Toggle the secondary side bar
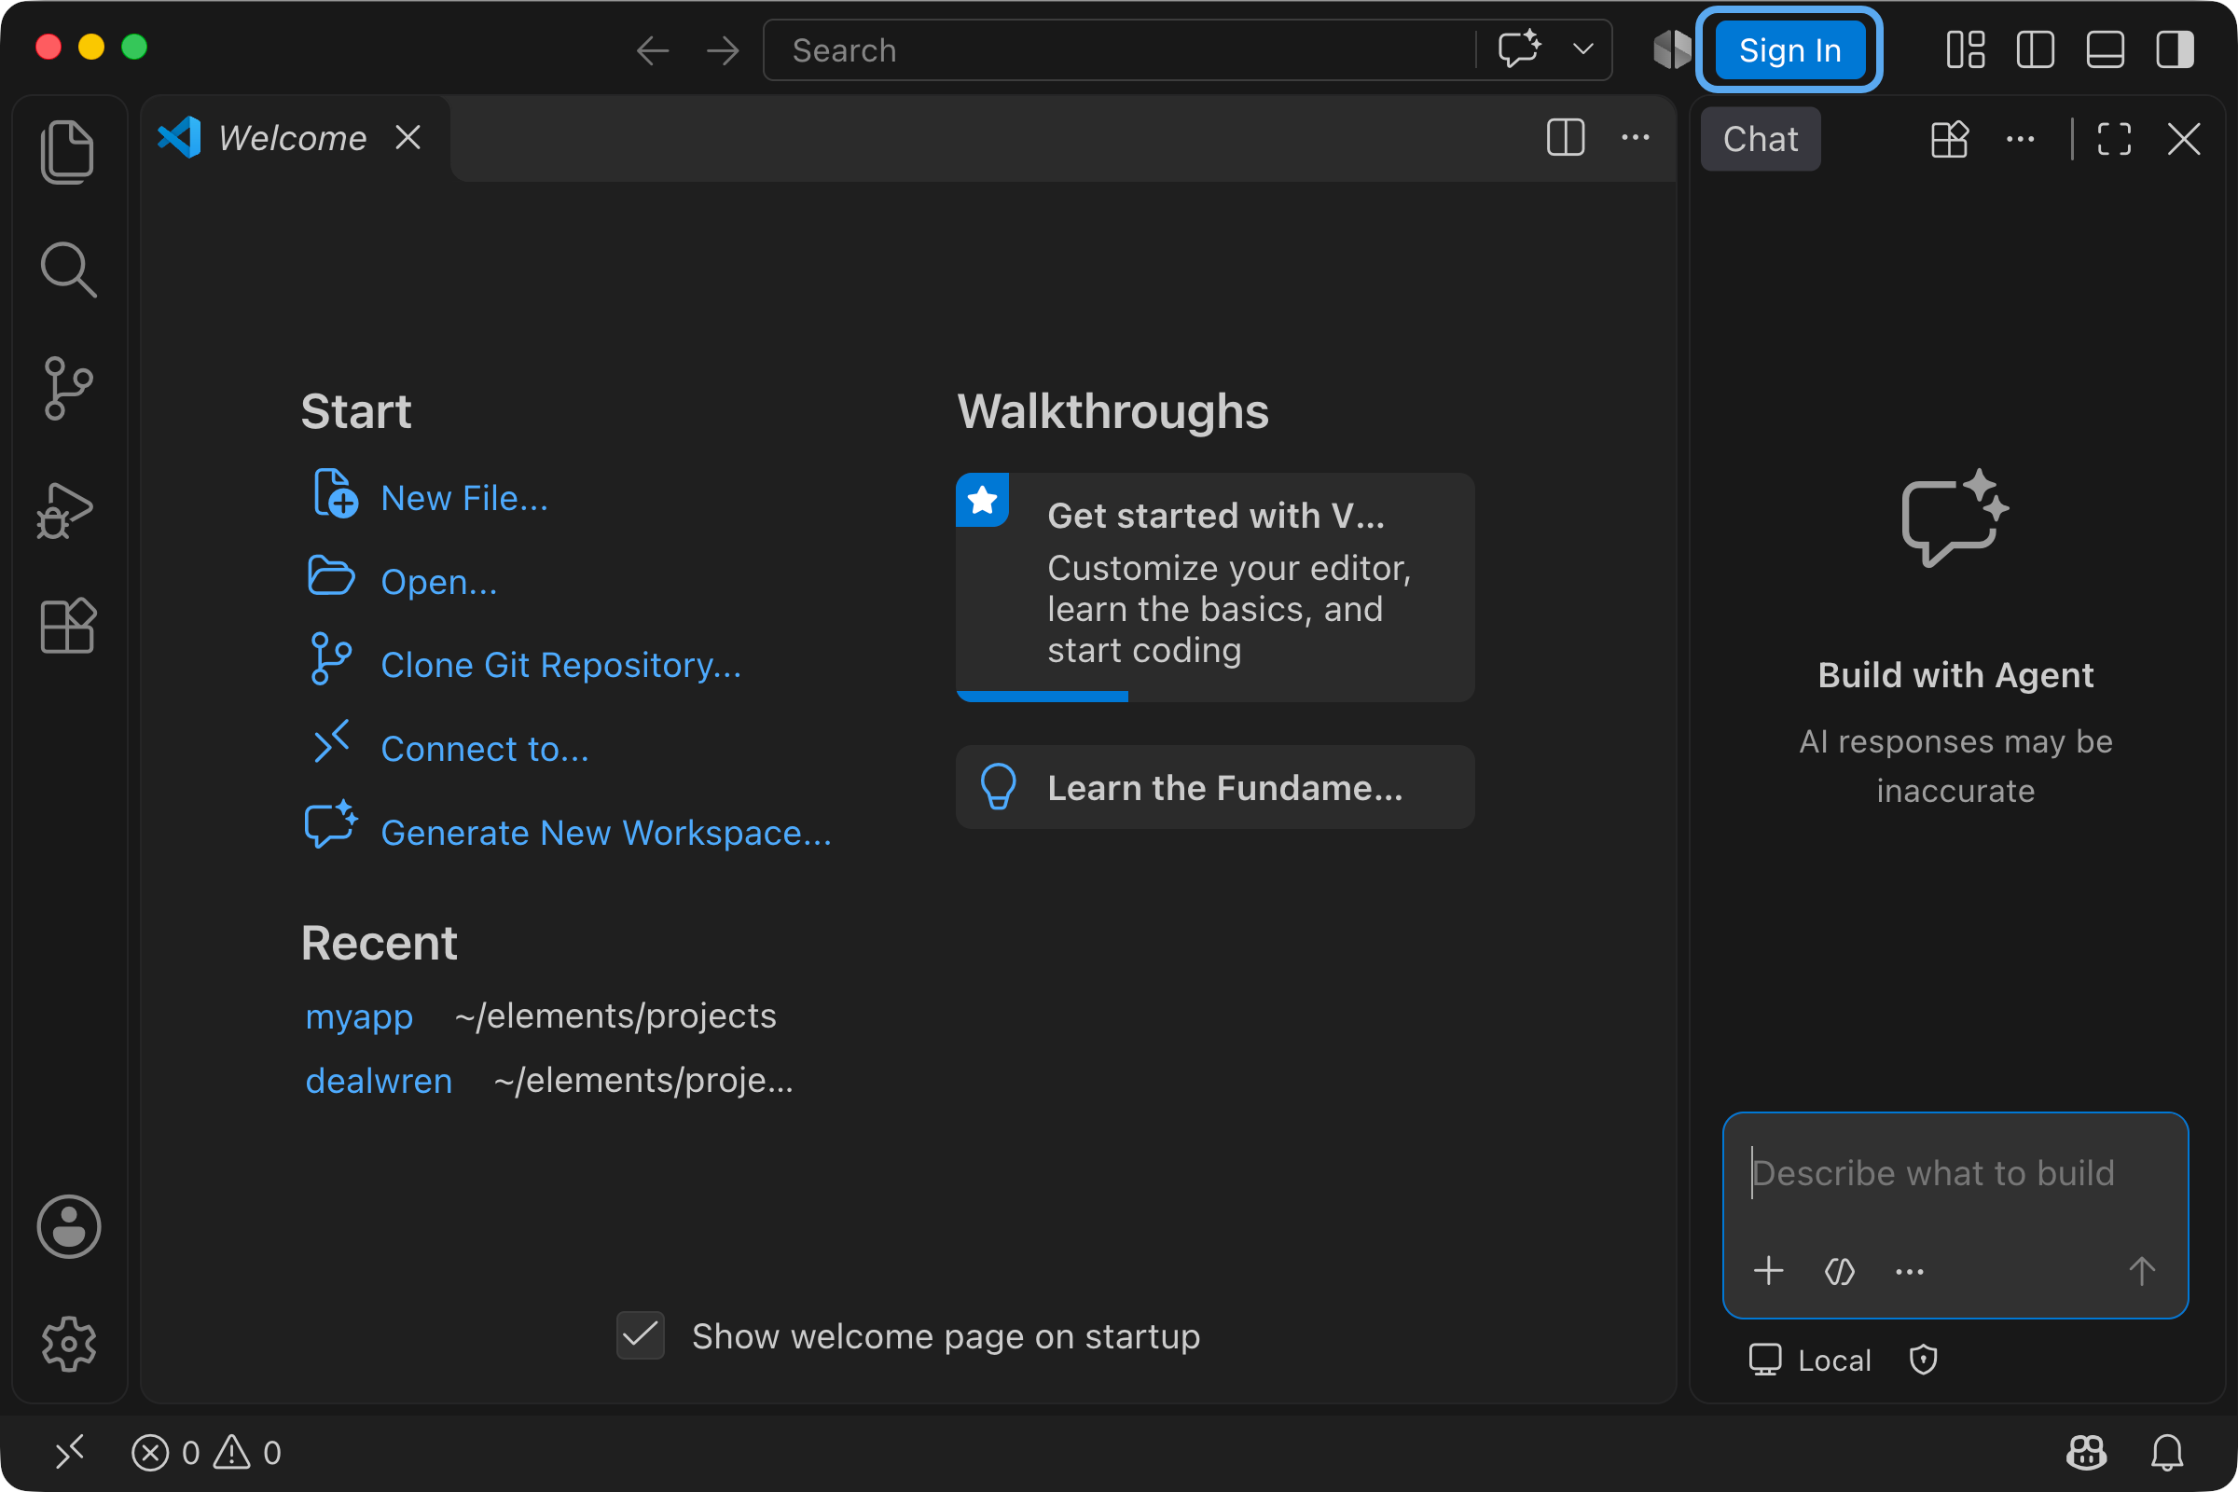Image resolution: width=2238 pixels, height=1492 pixels. [x=2175, y=49]
